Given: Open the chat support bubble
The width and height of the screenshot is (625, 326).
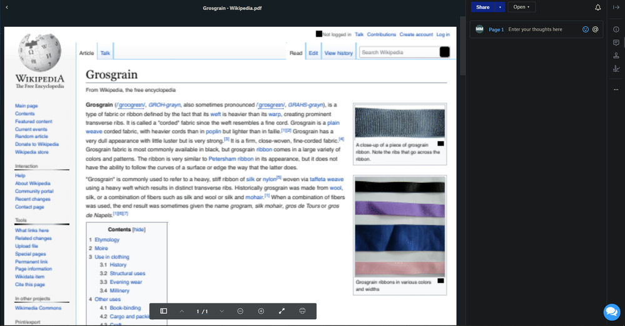Looking at the screenshot, I should pos(611,312).
